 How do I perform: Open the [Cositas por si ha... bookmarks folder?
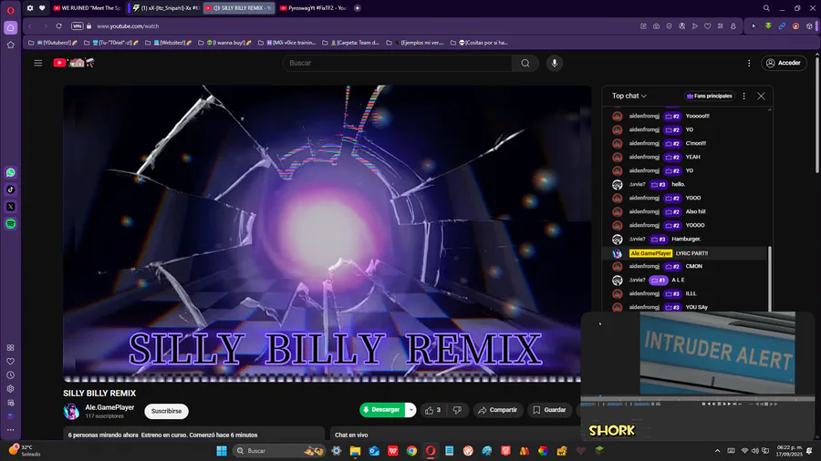(480, 43)
